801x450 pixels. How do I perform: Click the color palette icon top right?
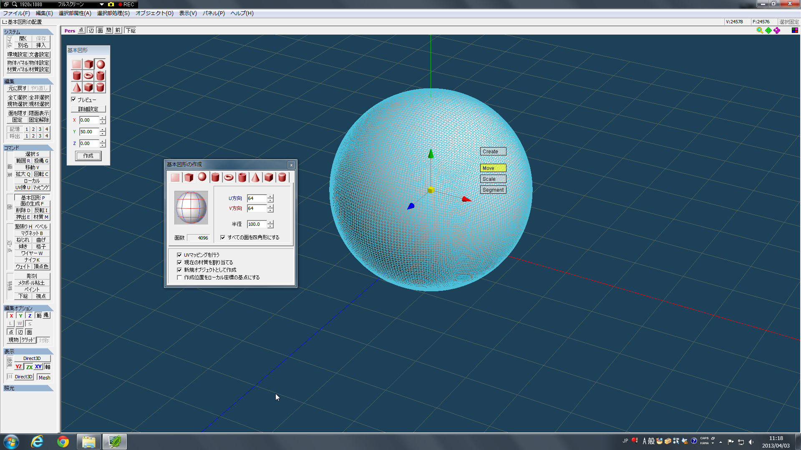tap(795, 30)
